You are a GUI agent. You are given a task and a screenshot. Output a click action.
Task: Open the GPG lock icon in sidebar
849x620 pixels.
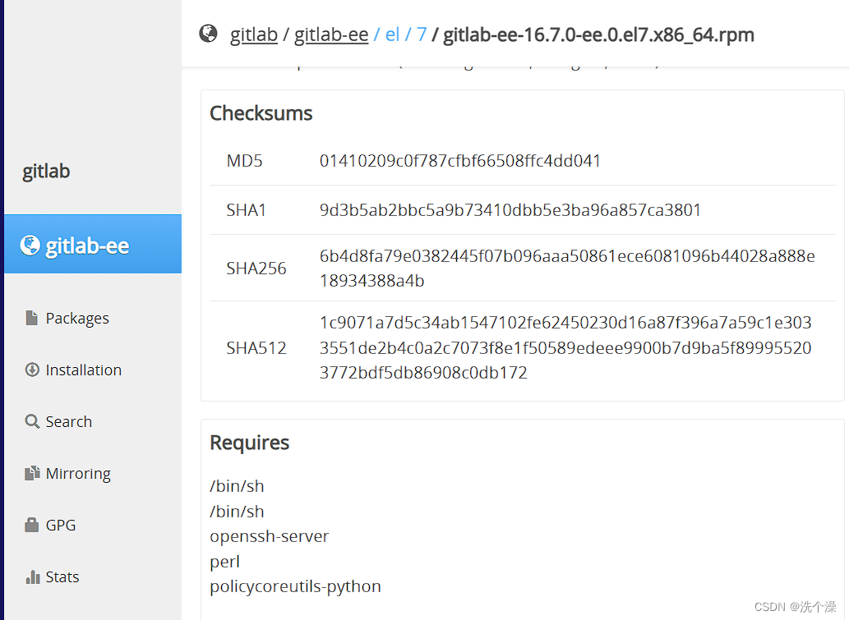[x=33, y=524]
